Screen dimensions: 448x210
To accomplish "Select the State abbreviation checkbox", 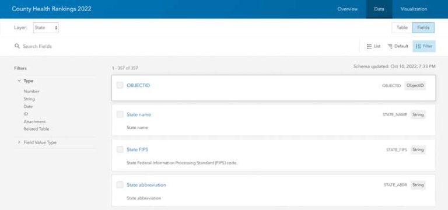I will point(120,184).
